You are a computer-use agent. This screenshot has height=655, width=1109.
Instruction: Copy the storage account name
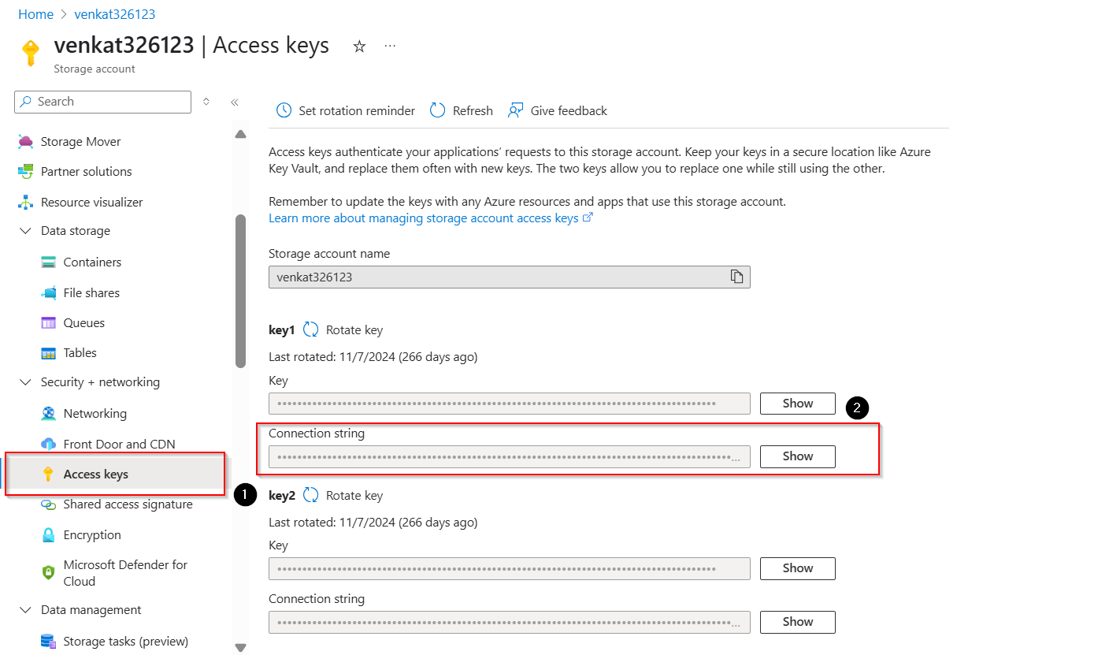[x=736, y=277]
